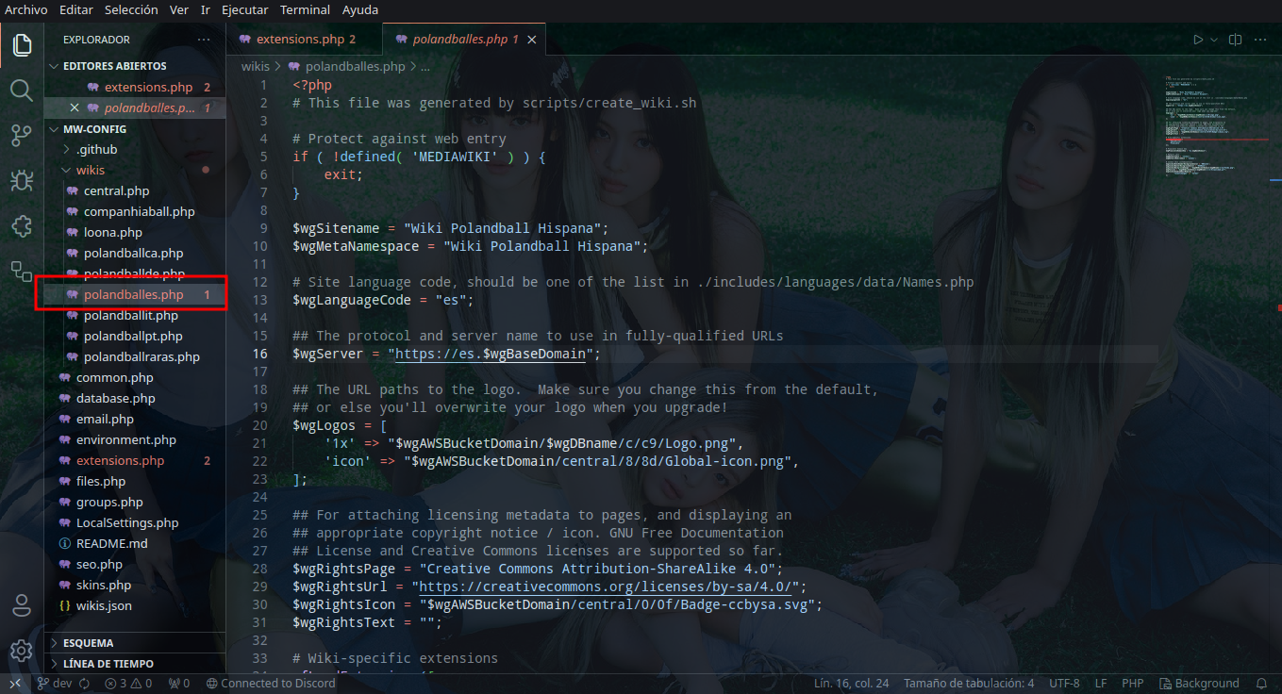Open notifications bell in status bar
This screenshot has height=694, width=1282.
(1261, 684)
